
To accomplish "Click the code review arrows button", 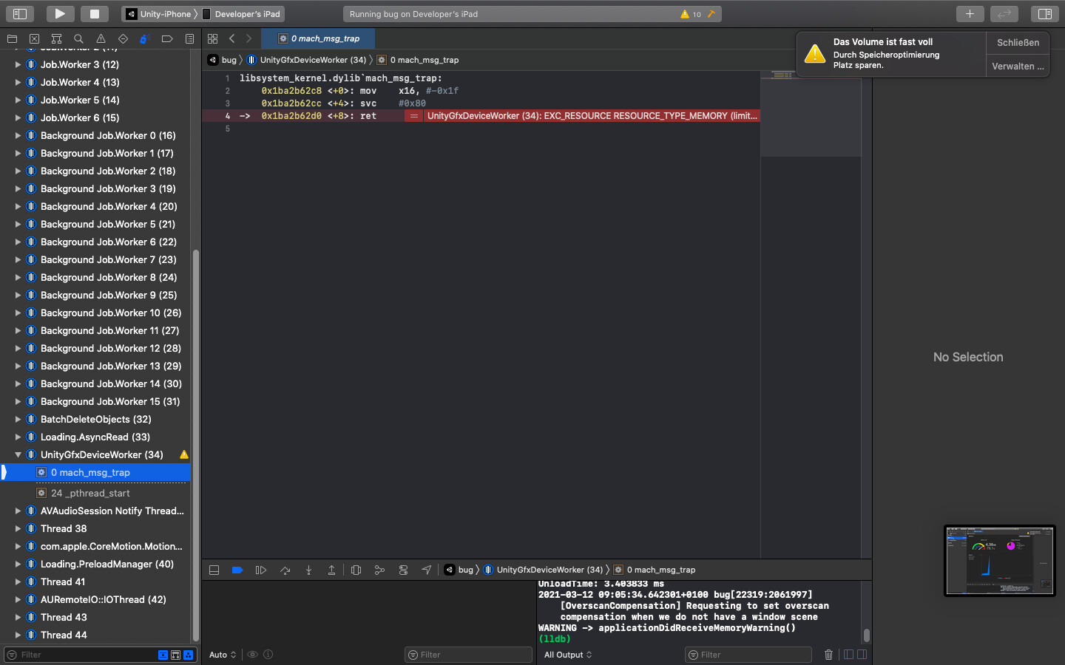I will [1004, 13].
